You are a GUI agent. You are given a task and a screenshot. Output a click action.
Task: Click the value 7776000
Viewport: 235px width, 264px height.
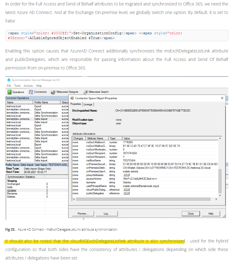(128, 142)
